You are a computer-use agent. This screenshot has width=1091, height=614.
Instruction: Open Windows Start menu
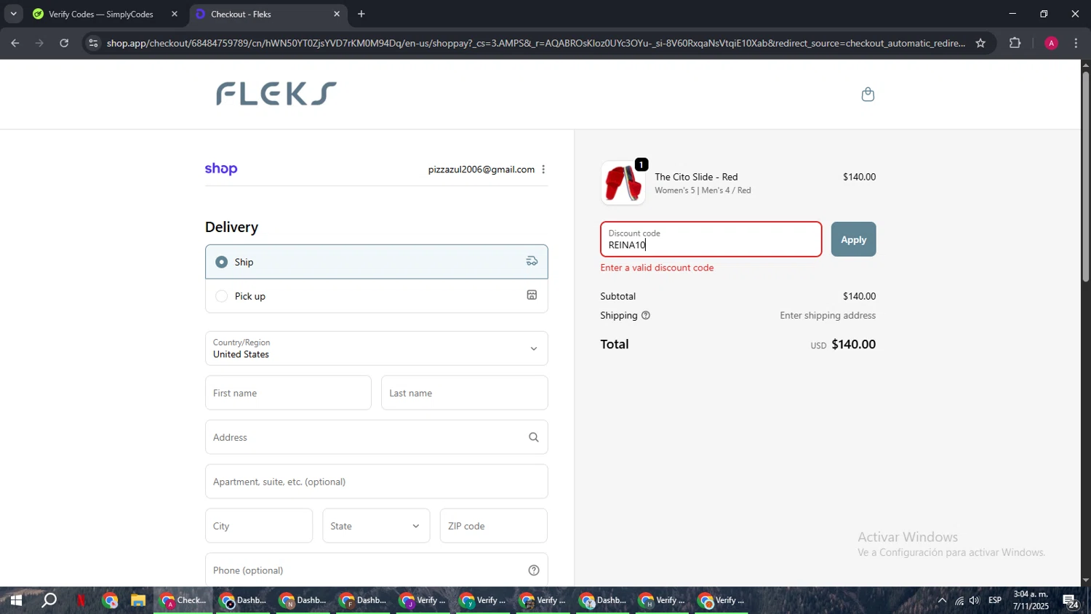coord(15,601)
